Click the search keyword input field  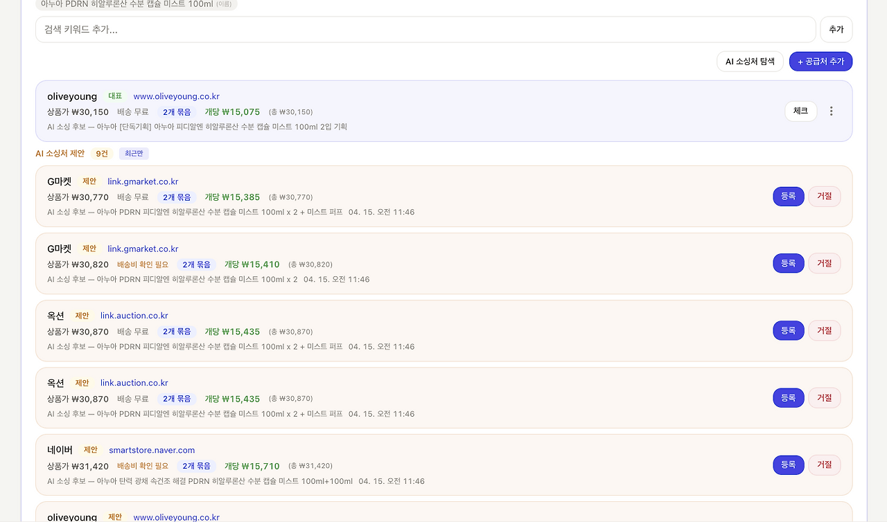click(x=425, y=30)
